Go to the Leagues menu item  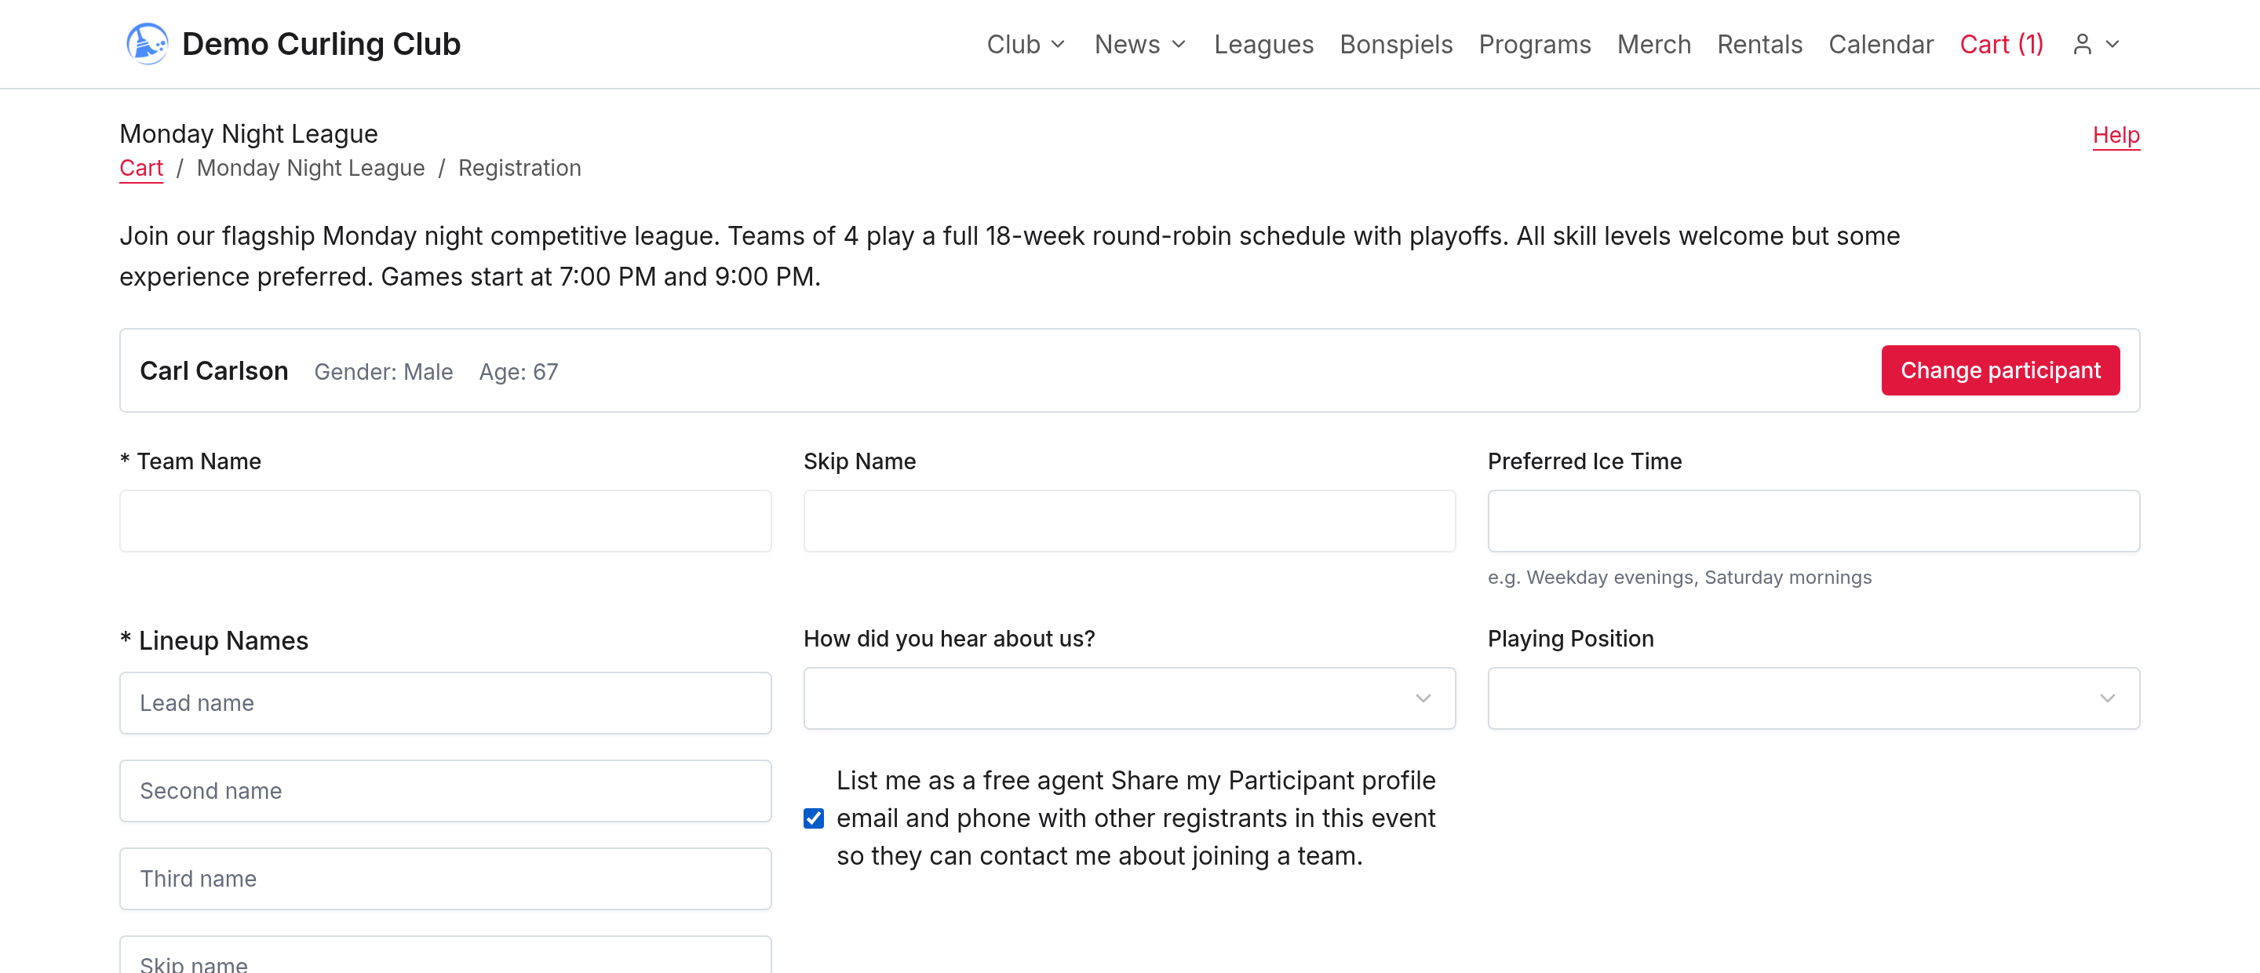tap(1263, 44)
